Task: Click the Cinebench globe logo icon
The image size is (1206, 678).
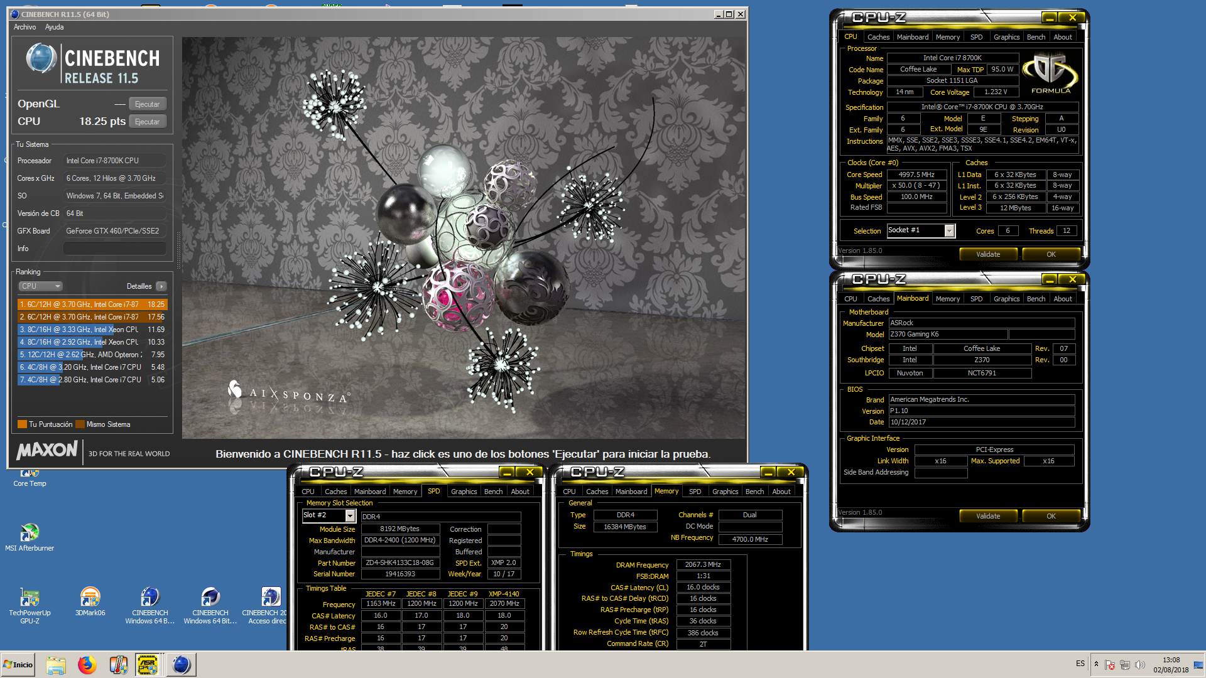Action: pyautogui.click(x=41, y=58)
